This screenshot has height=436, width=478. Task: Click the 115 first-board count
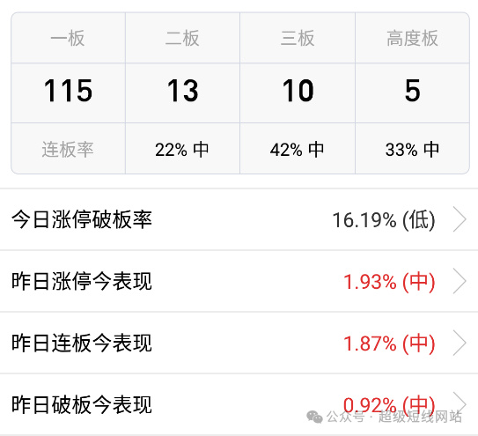68,91
